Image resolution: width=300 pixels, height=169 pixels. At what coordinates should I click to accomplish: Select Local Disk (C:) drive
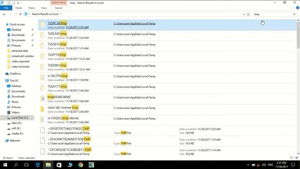(x=20, y=118)
